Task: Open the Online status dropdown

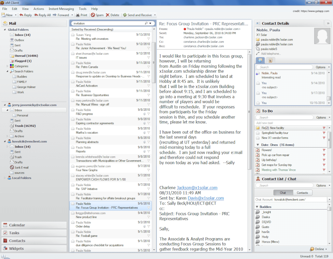Action: tap(326, 249)
